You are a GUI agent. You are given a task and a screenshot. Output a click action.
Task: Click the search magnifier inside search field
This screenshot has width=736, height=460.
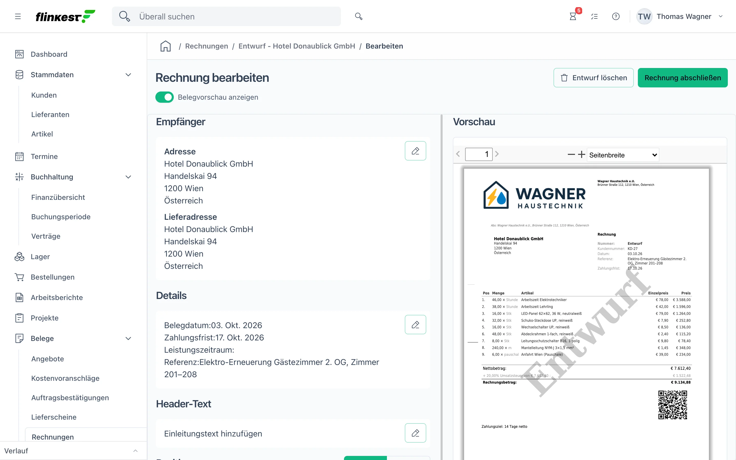click(x=124, y=16)
